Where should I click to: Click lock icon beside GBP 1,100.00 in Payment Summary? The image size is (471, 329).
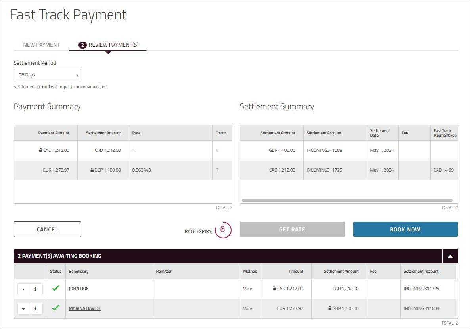[92, 170]
